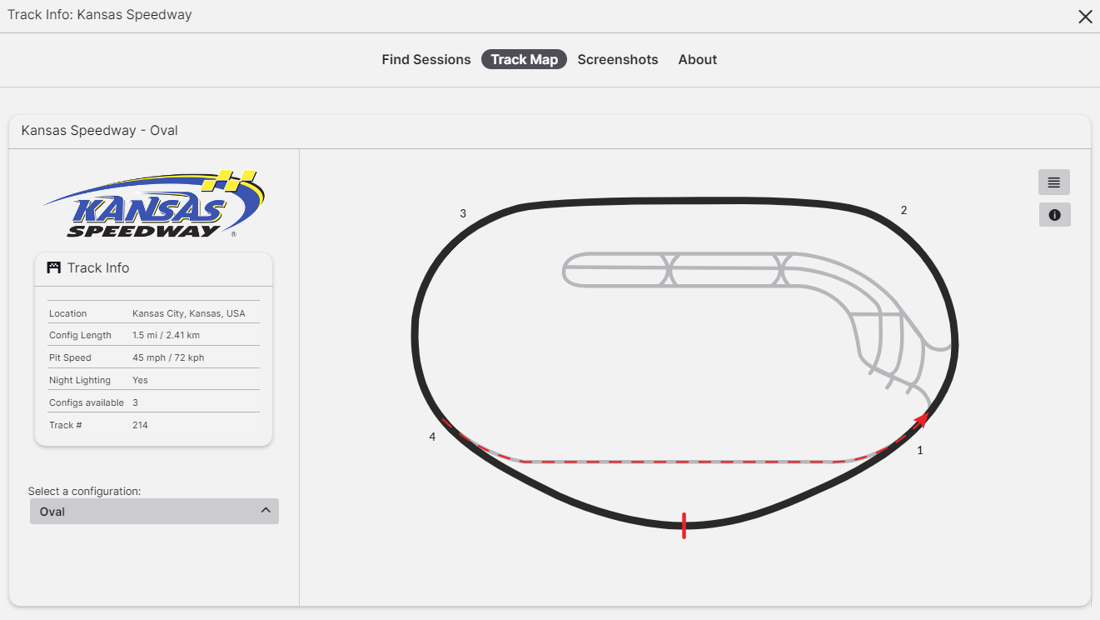Expand the Oval configuration dropdown
The image size is (1100, 620).
154,512
